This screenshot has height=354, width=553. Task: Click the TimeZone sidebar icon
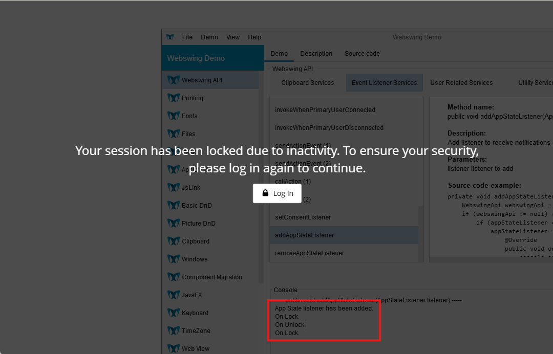174,331
